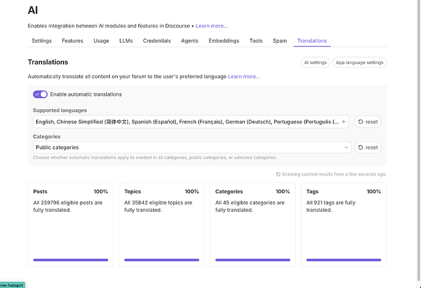Screen dimensions: 421x288
Task: Select the Agents tab
Action: pyautogui.click(x=190, y=41)
